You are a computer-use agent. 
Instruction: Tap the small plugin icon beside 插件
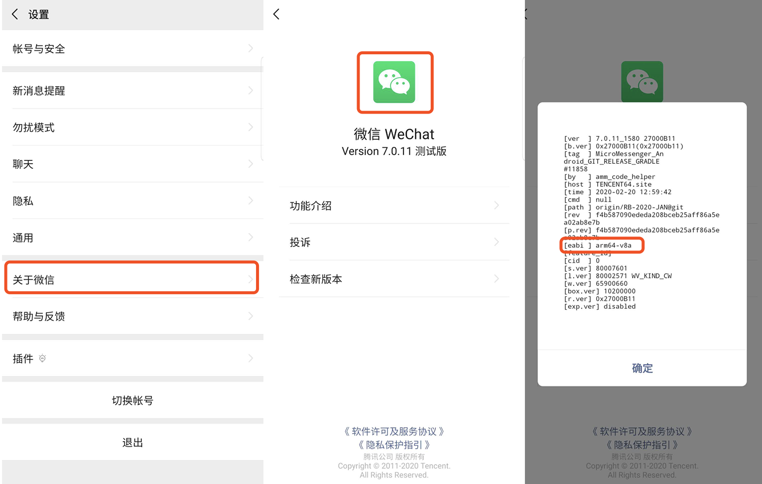[x=42, y=358]
